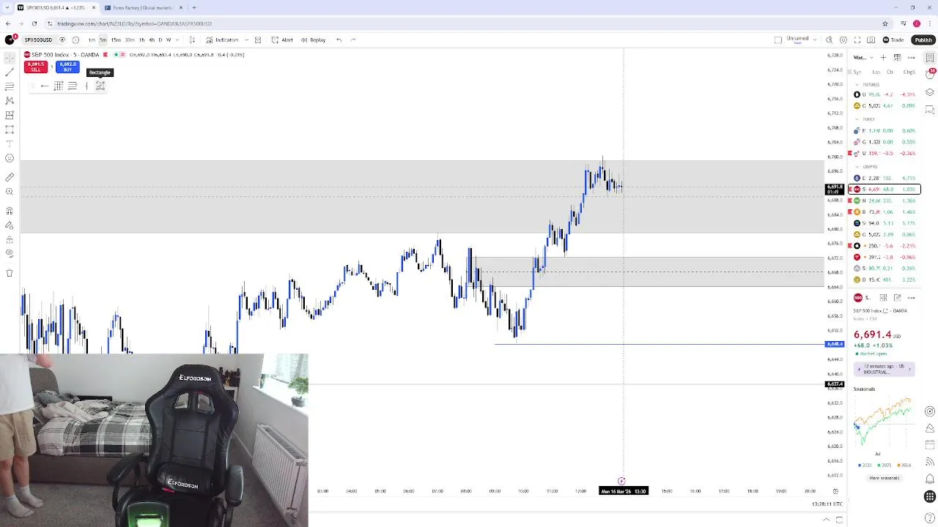Select the 1h timeframe
938x527 pixels.
click(141, 40)
